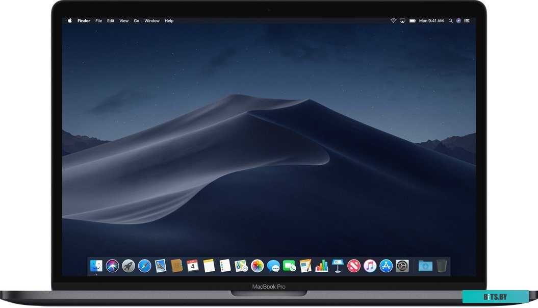The width and height of the screenshot is (538, 308).
Task: Open Notification Center list icon
Action: click(x=467, y=20)
